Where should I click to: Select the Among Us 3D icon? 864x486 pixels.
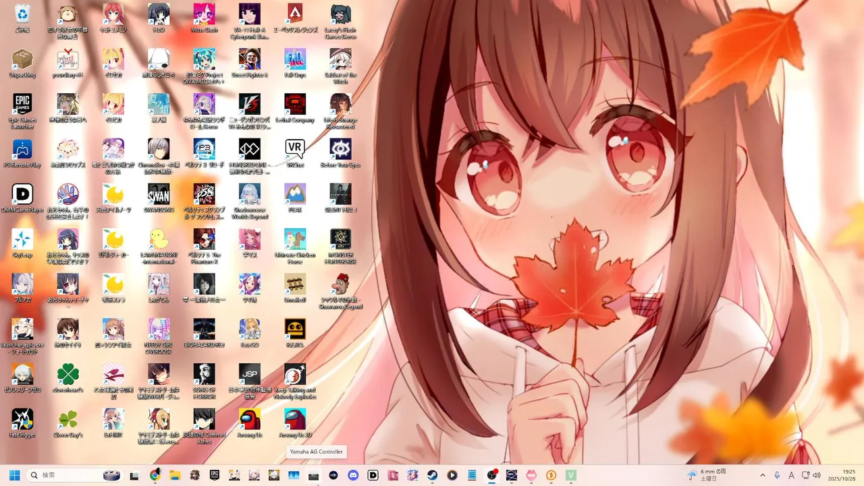295,419
